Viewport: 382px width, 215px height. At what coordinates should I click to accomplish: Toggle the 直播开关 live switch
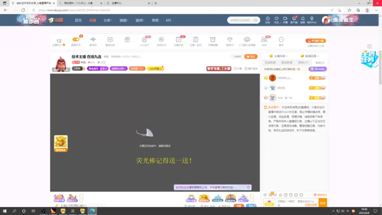point(76,40)
